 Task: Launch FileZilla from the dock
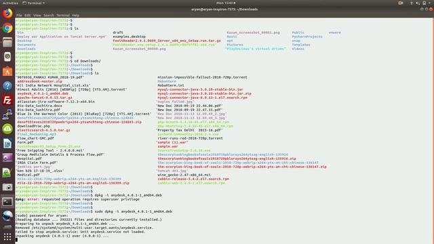pyautogui.click(x=7, y=100)
